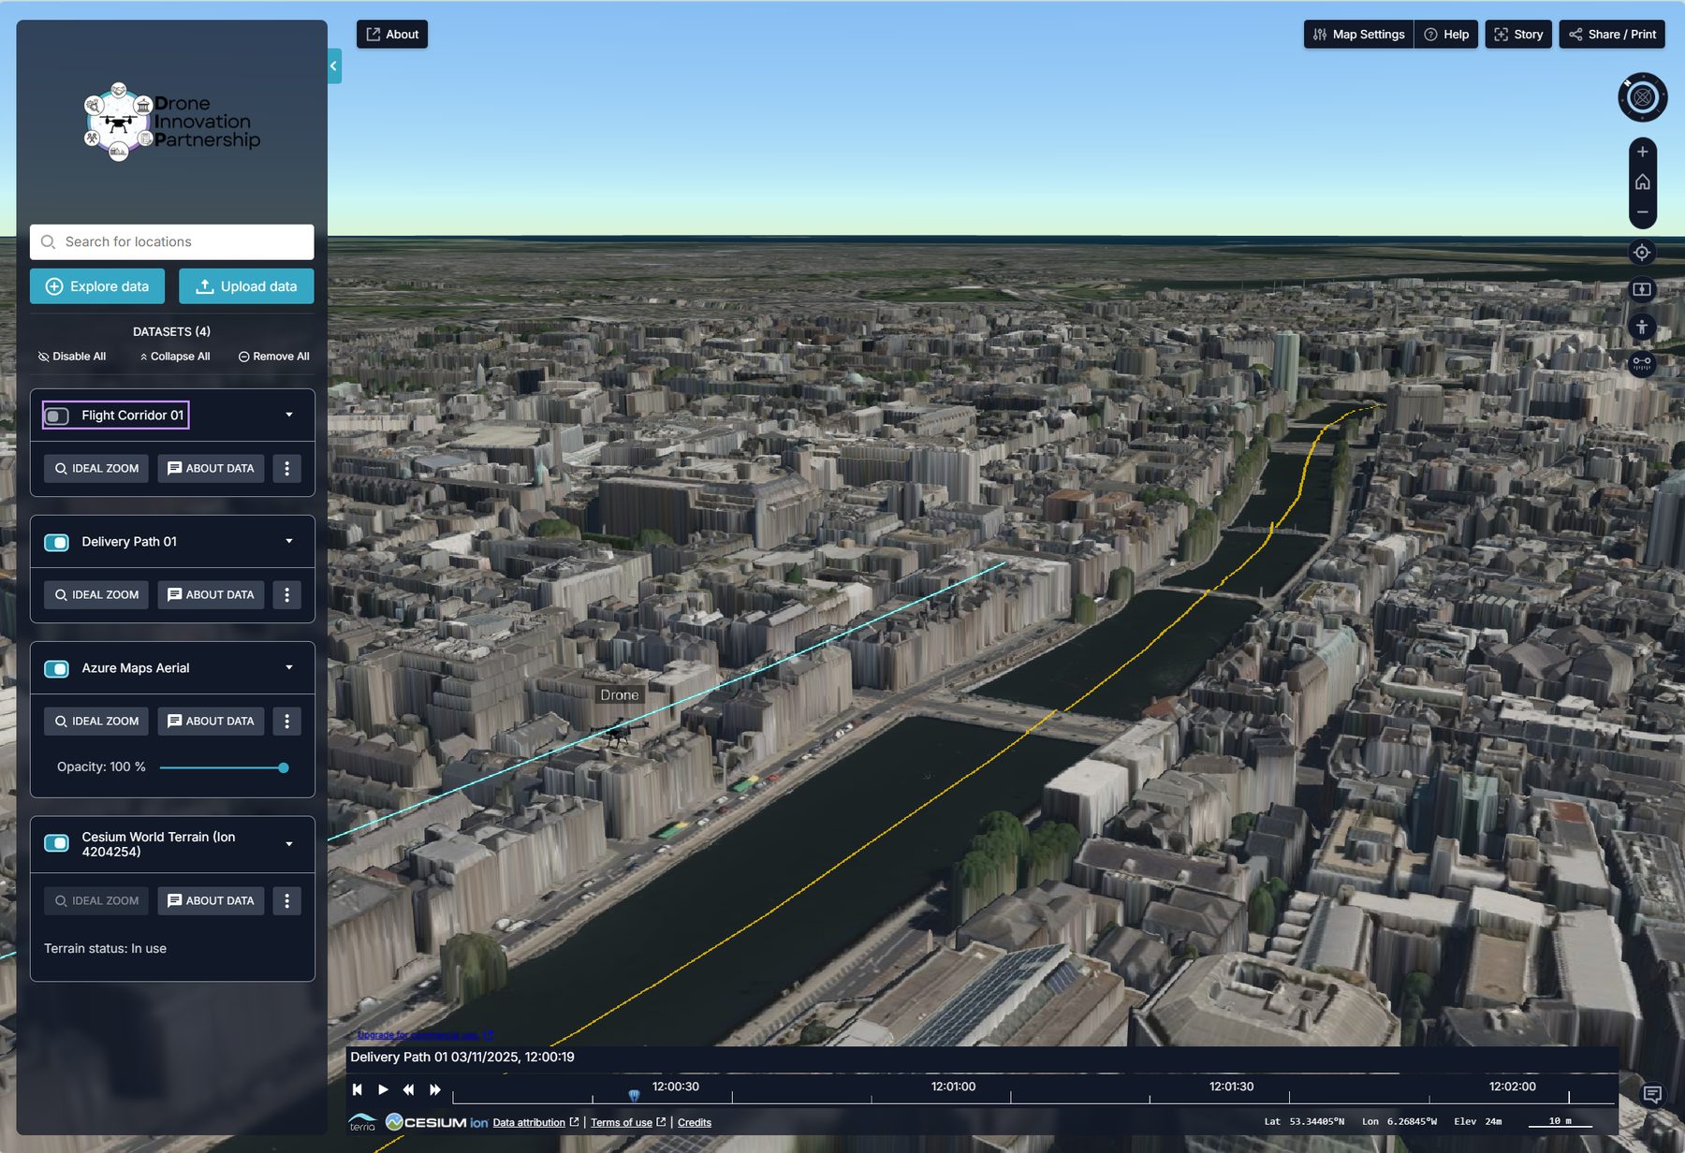Viewport: 1685px width, 1153px height.
Task: Open the Story panel
Action: click(x=1518, y=35)
